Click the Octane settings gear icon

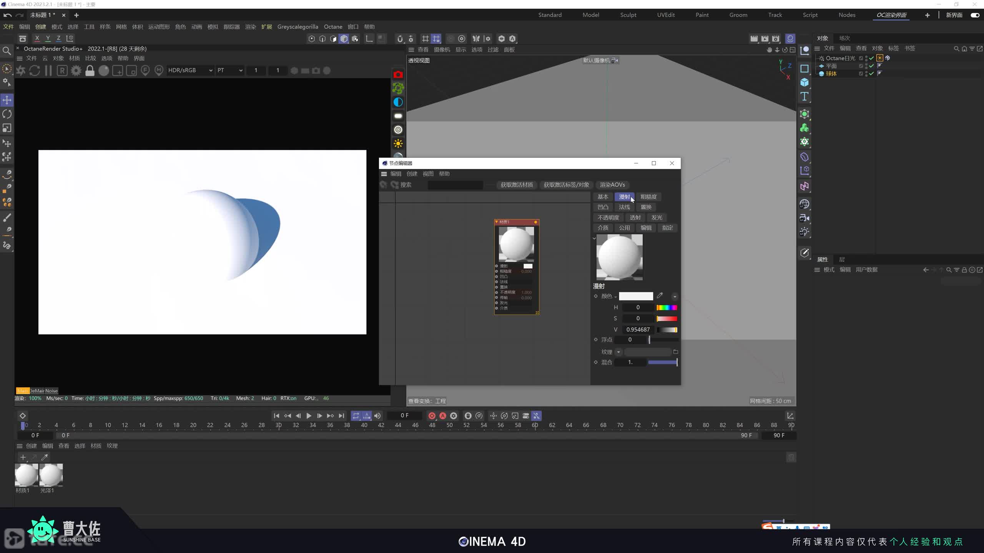[76, 71]
